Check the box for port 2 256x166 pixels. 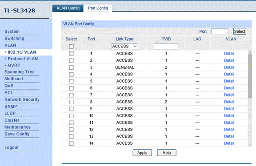(x=71, y=60)
